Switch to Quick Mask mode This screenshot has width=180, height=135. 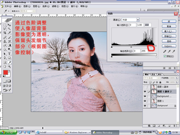click(9, 81)
